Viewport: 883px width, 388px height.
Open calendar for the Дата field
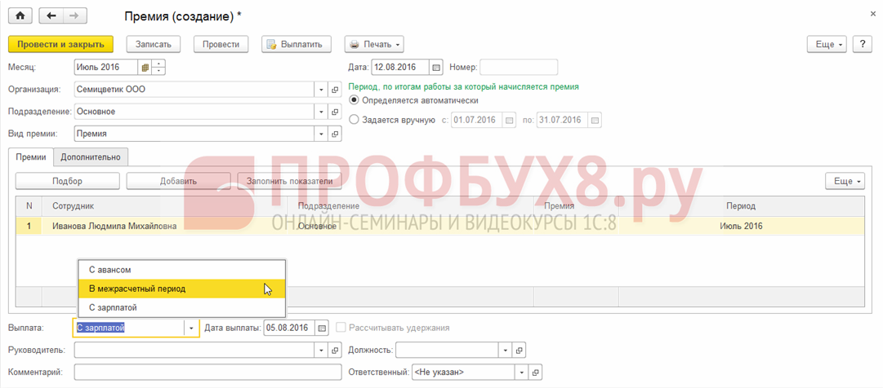[436, 68]
